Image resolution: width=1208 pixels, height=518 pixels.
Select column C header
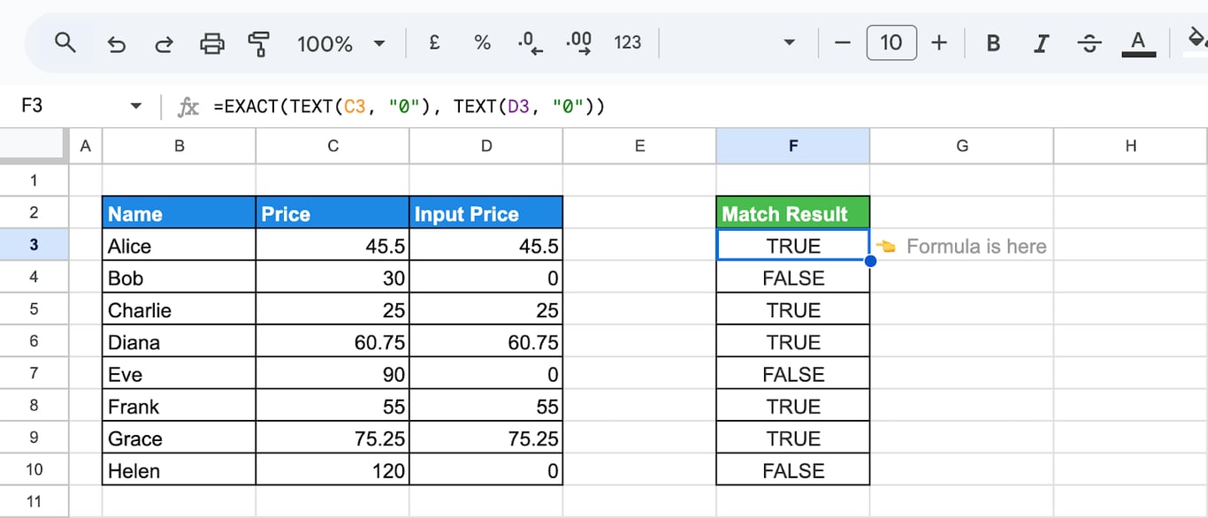[333, 146]
